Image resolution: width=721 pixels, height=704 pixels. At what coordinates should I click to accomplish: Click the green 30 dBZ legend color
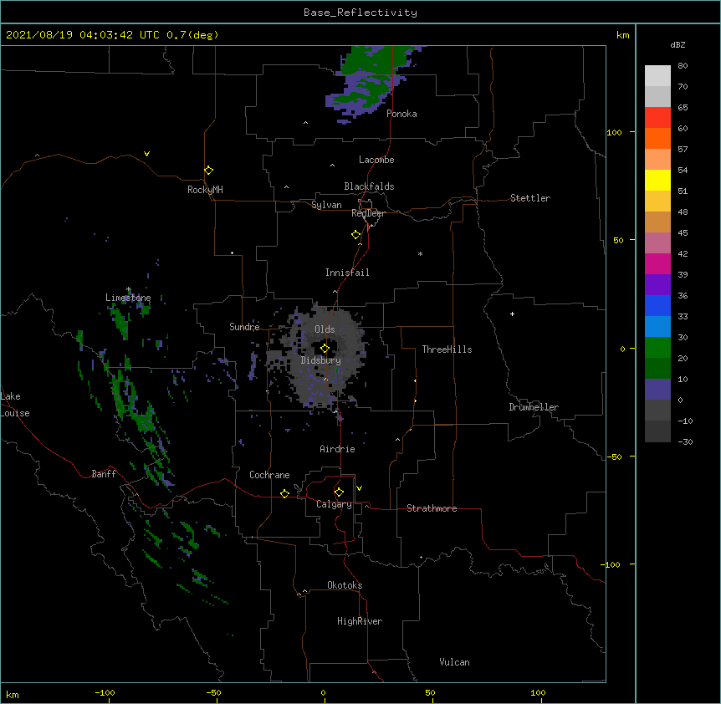point(657,348)
